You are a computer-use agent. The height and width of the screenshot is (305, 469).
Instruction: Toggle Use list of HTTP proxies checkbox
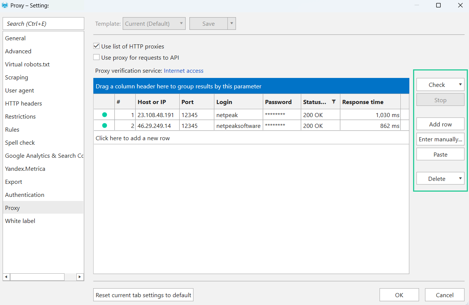[97, 46]
